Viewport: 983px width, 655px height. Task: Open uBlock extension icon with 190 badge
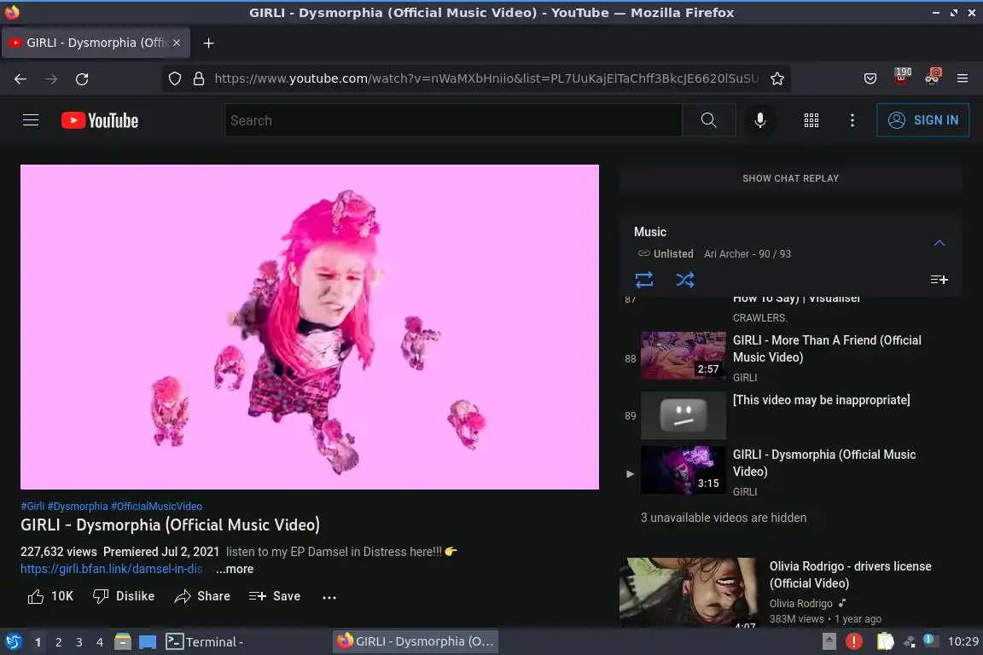pyautogui.click(x=901, y=77)
